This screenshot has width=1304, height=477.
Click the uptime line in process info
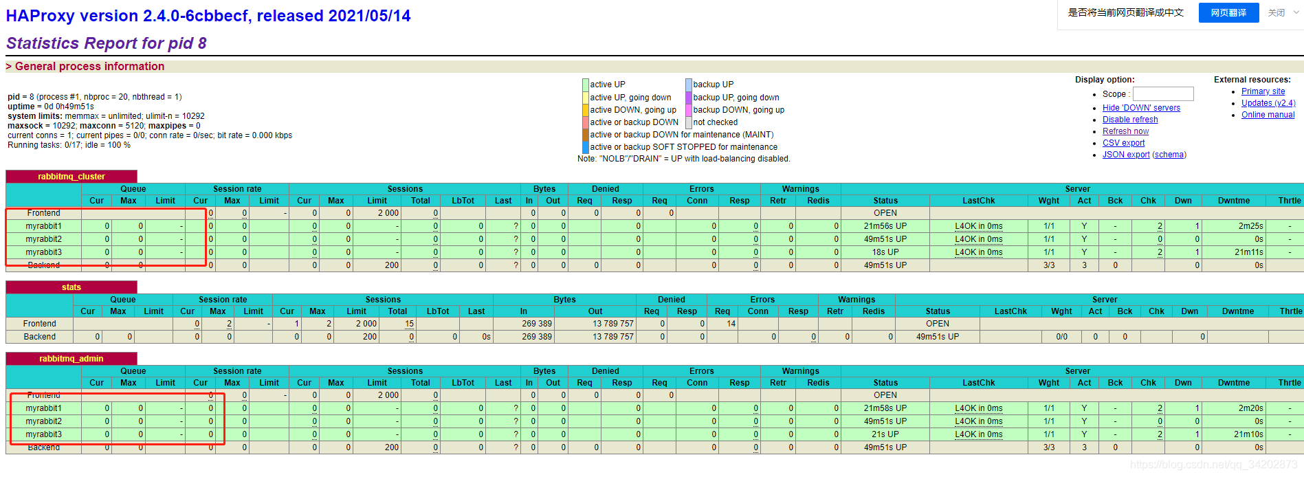51,107
